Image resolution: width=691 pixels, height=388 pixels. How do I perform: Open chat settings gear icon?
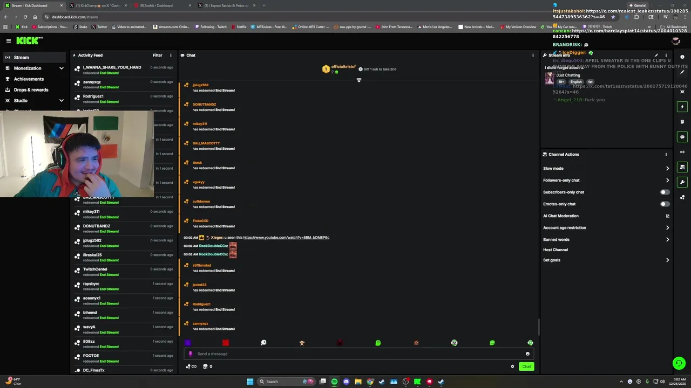[512, 366]
